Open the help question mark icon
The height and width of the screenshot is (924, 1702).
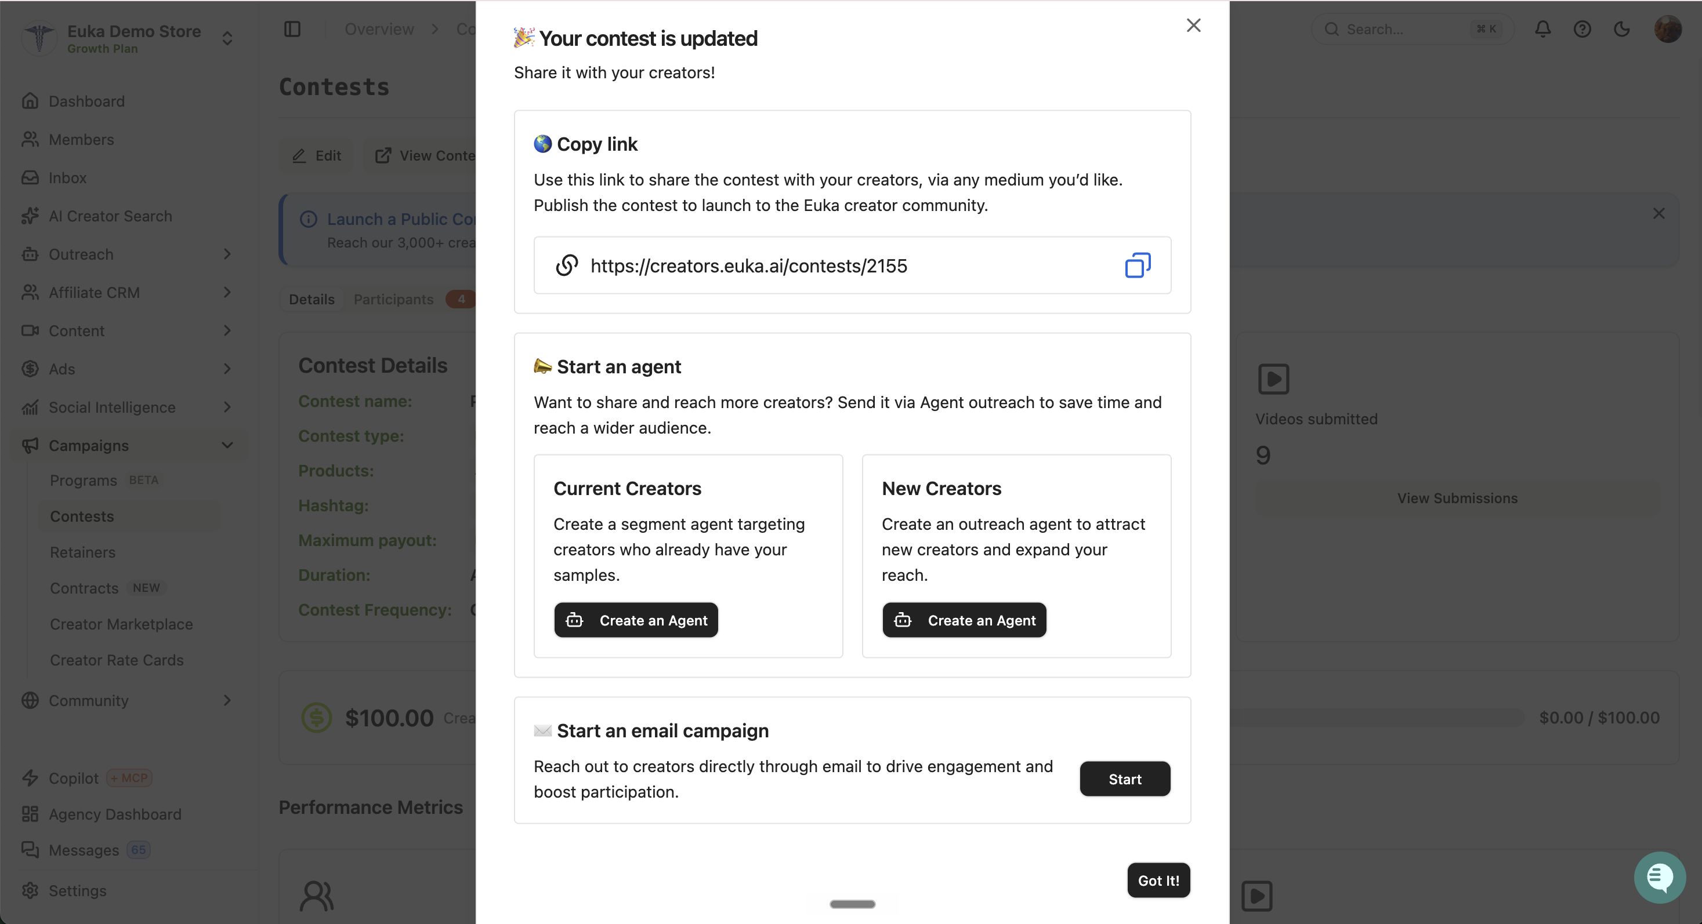coord(1582,29)
